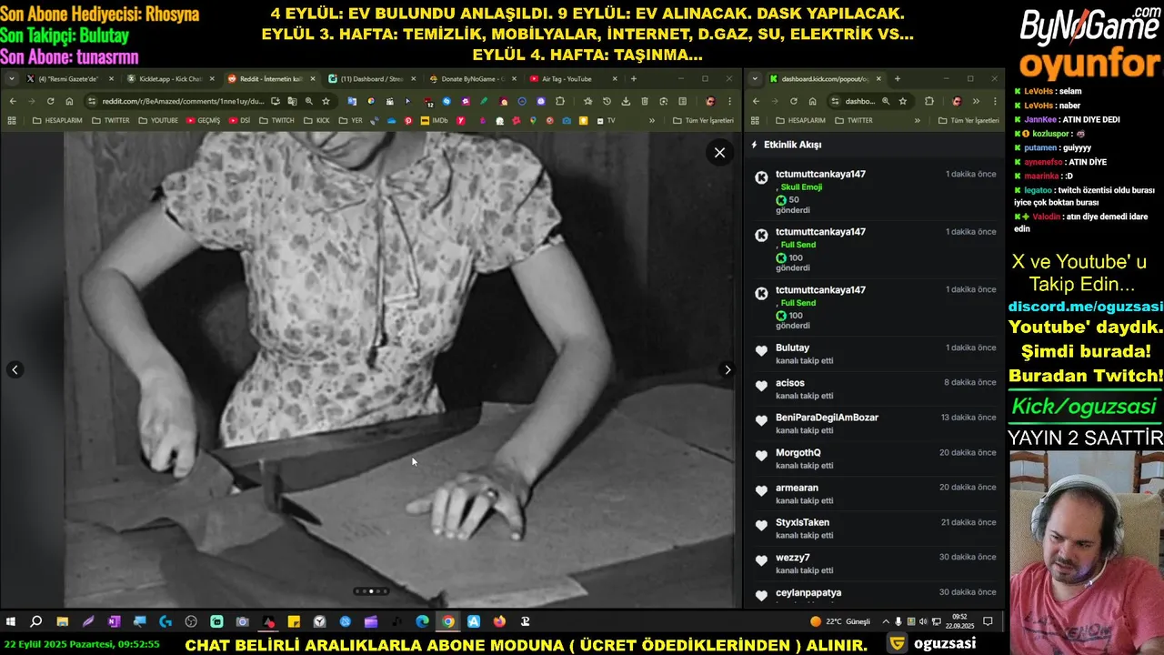This screenshot has height=655, width=1164.
Task: Show hidden bookmarks in main browser bar
Action: pos(651,120)
